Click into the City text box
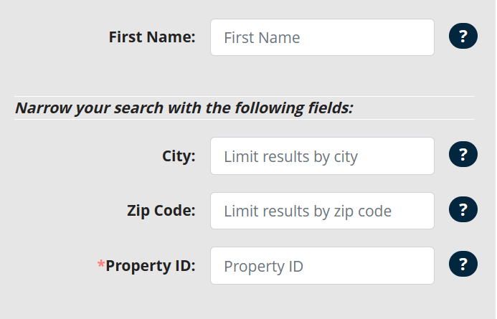 click(322, 156)
